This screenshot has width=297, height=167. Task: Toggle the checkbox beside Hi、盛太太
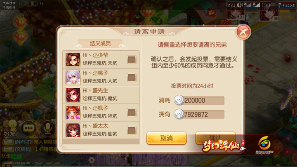tap(132, 130)
